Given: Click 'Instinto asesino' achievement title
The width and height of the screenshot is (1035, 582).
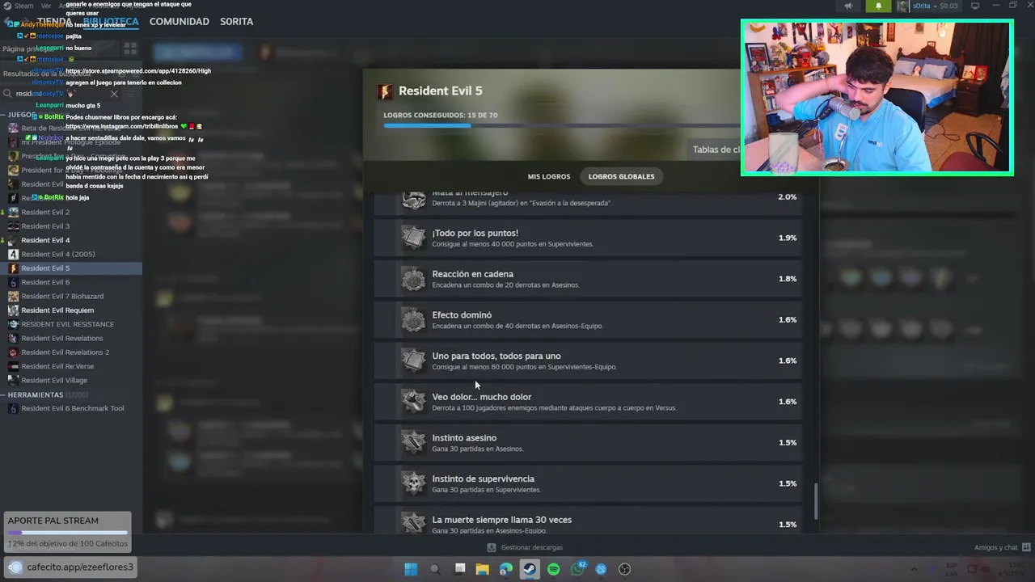Looking at the screenshot, I should click(464, 438).
